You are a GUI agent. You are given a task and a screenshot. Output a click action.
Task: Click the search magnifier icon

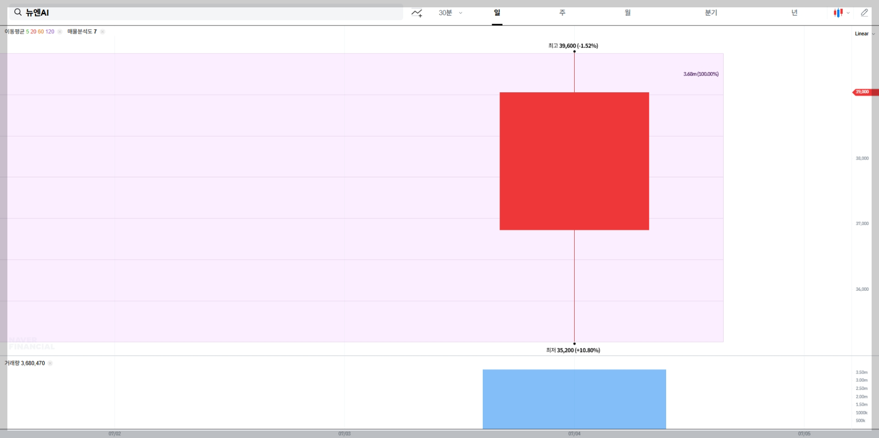(x=18, y=12)
